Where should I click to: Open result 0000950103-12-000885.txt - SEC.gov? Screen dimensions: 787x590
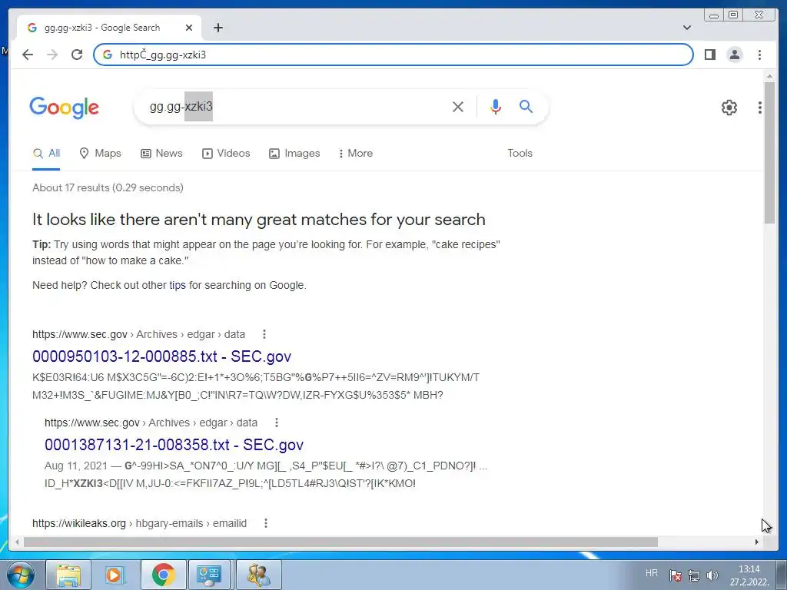click(161, 356)
